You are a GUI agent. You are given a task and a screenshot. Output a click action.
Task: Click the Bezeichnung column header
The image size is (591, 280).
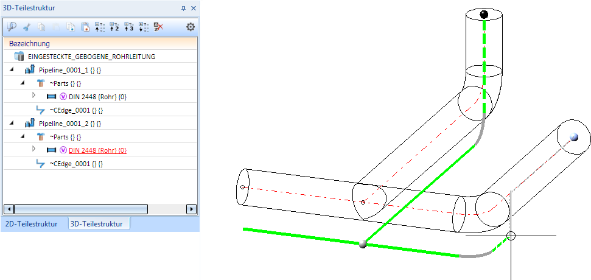100,43
